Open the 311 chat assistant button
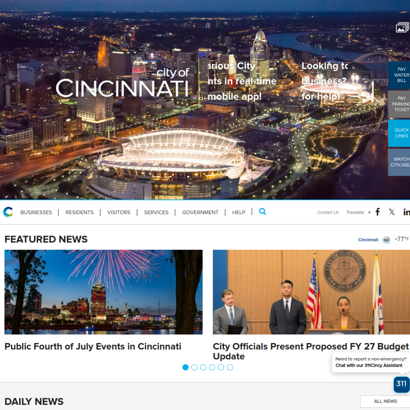Viewport: 410px width, 410px height. pos(402,384)
